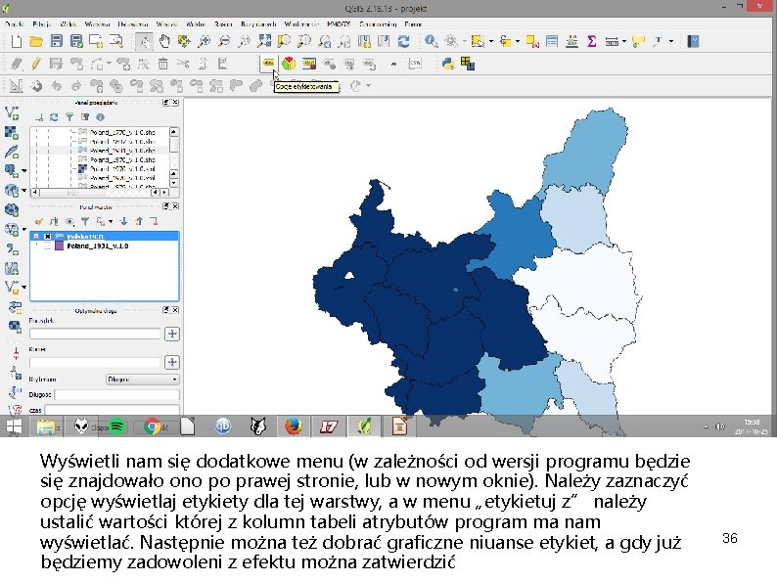Screen dimensions: 777x582
Task: Click the delete selected trash bin icon
Action: point(163,64)
